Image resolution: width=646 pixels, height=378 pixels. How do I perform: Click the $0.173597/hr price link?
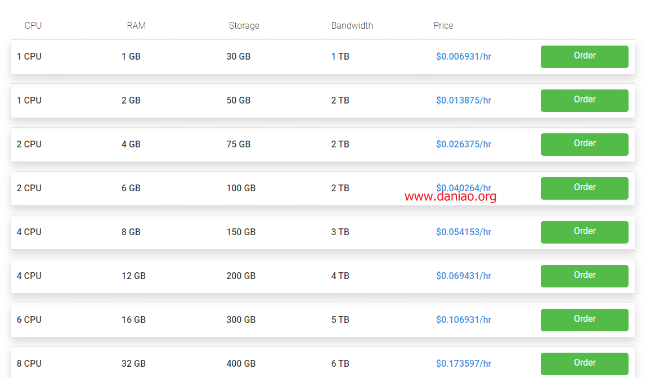click(x=464, y=363)
